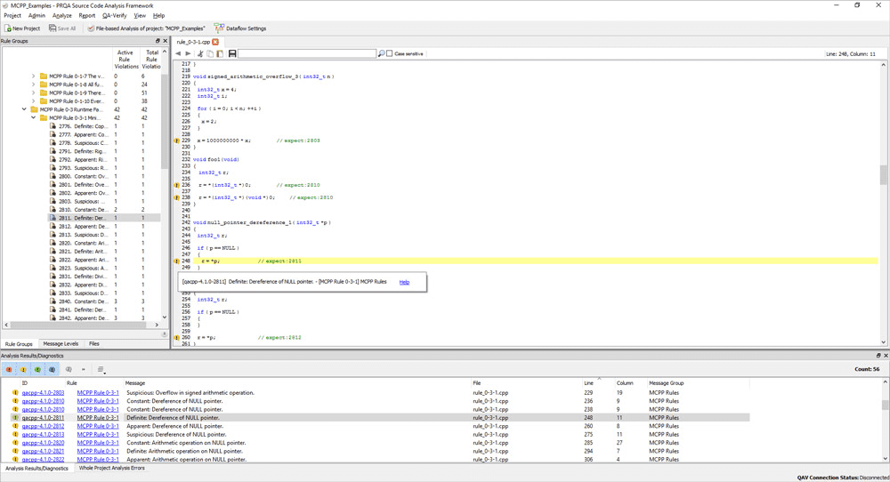Viewport: 890px width, 482px height.
Task: Click in the editor search input field
Action: coord(307,54)
